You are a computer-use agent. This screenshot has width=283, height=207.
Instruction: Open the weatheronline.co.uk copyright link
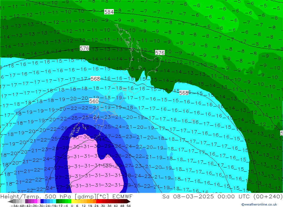pyautogui.click(x=259, y=204)
